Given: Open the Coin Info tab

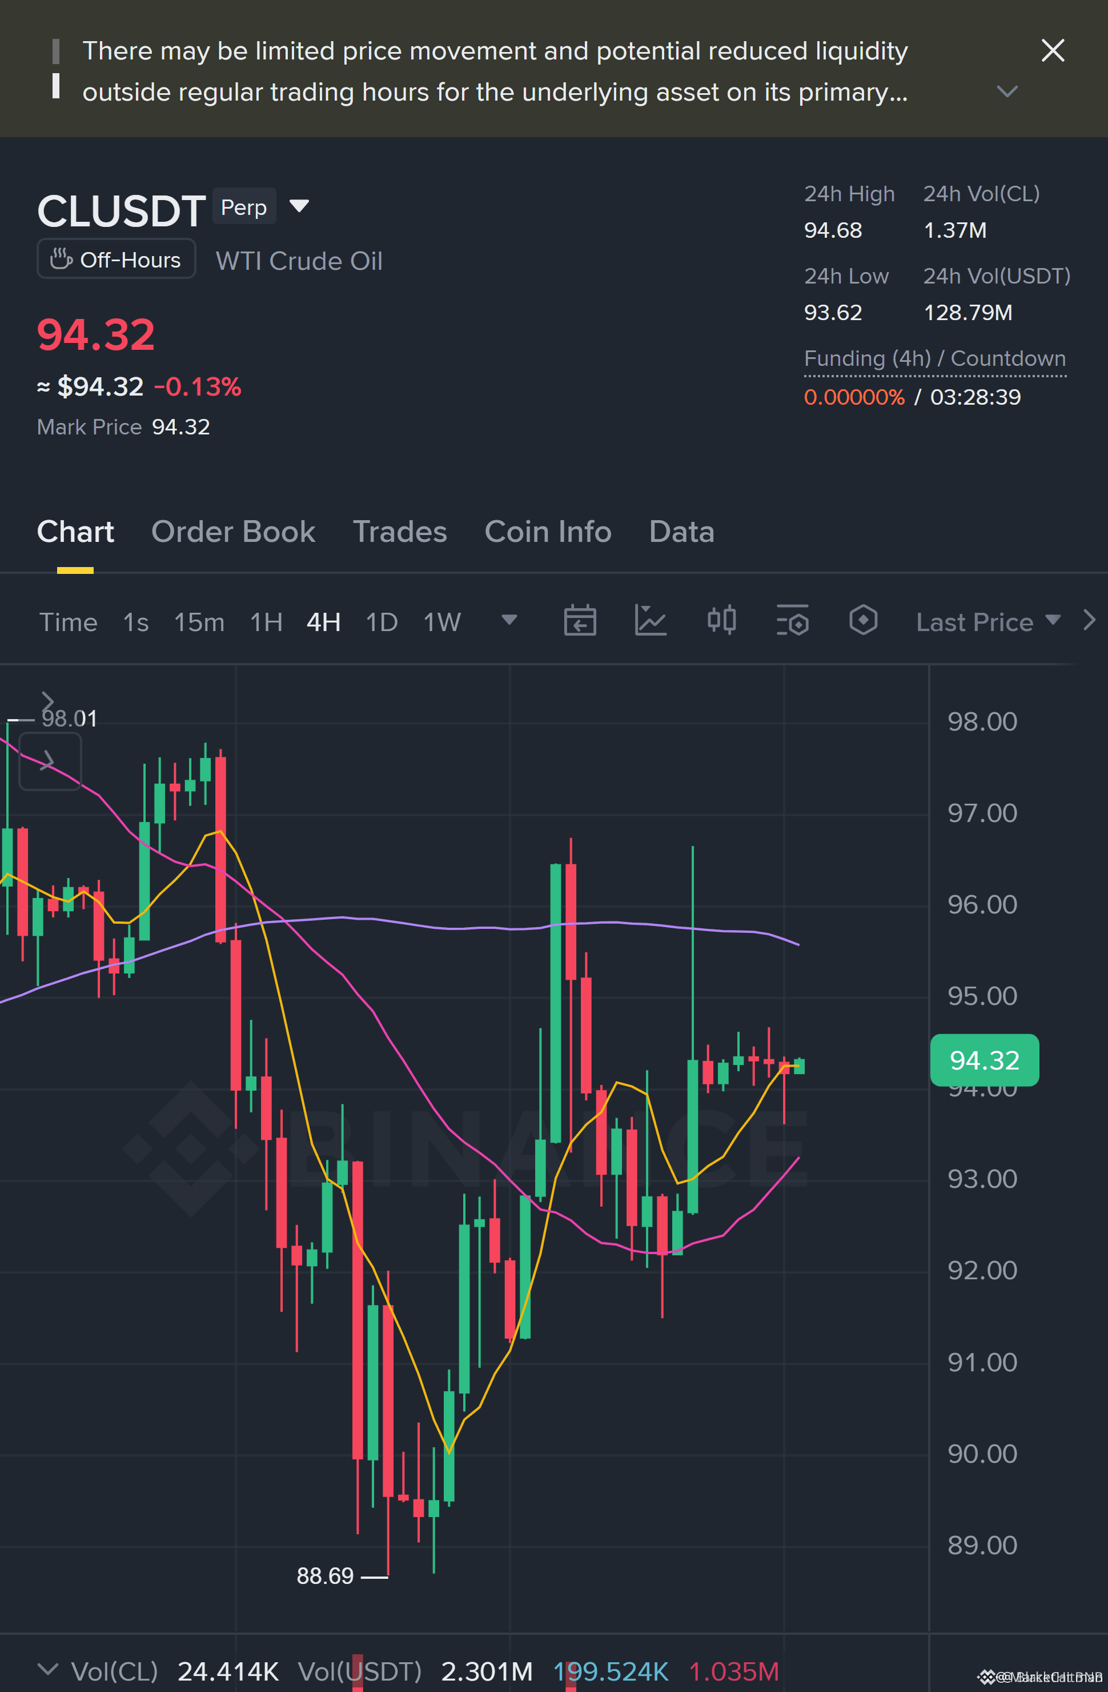Looking at the screenshot, I should click(548, 532).
